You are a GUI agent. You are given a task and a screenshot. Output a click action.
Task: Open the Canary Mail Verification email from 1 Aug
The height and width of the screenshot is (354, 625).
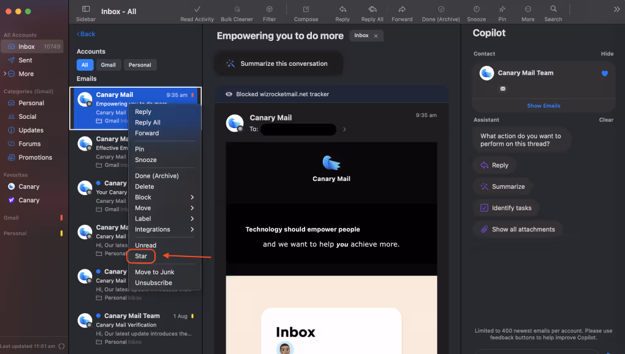(x=135, y=328)
